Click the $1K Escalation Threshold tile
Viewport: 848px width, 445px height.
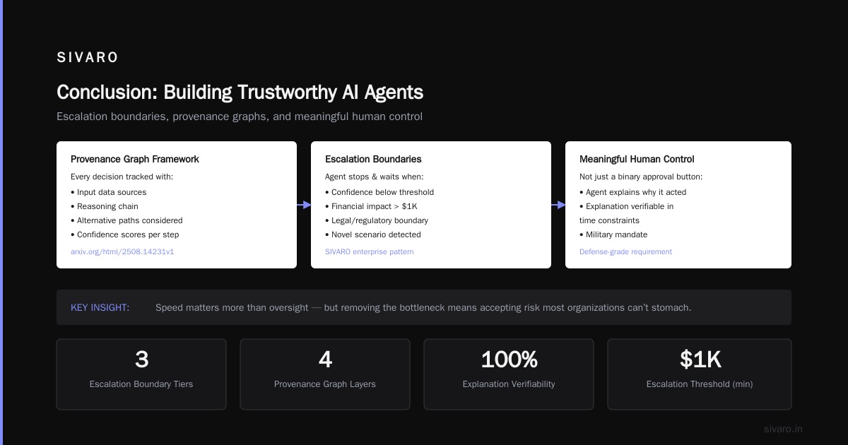pyautogui.click(x=700, y=374)
